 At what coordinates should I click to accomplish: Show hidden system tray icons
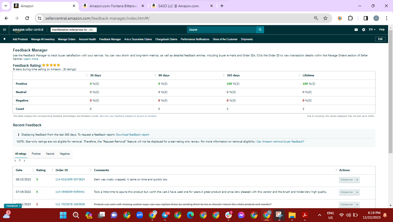[x=319, y=215]
